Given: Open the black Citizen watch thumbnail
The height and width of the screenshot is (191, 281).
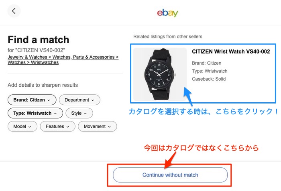Looking at the screenshot, I should coord(160,74).
